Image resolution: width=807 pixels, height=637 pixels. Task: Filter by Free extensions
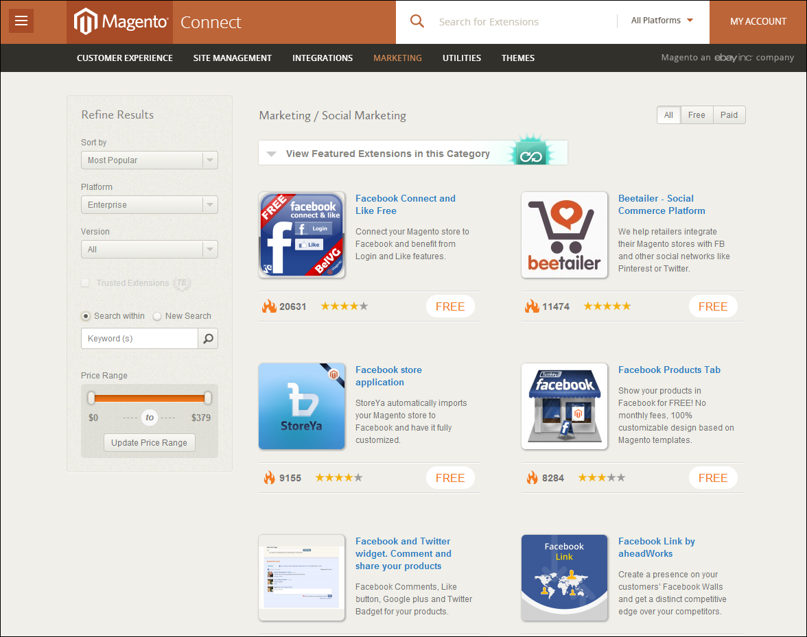coord(697,115)
